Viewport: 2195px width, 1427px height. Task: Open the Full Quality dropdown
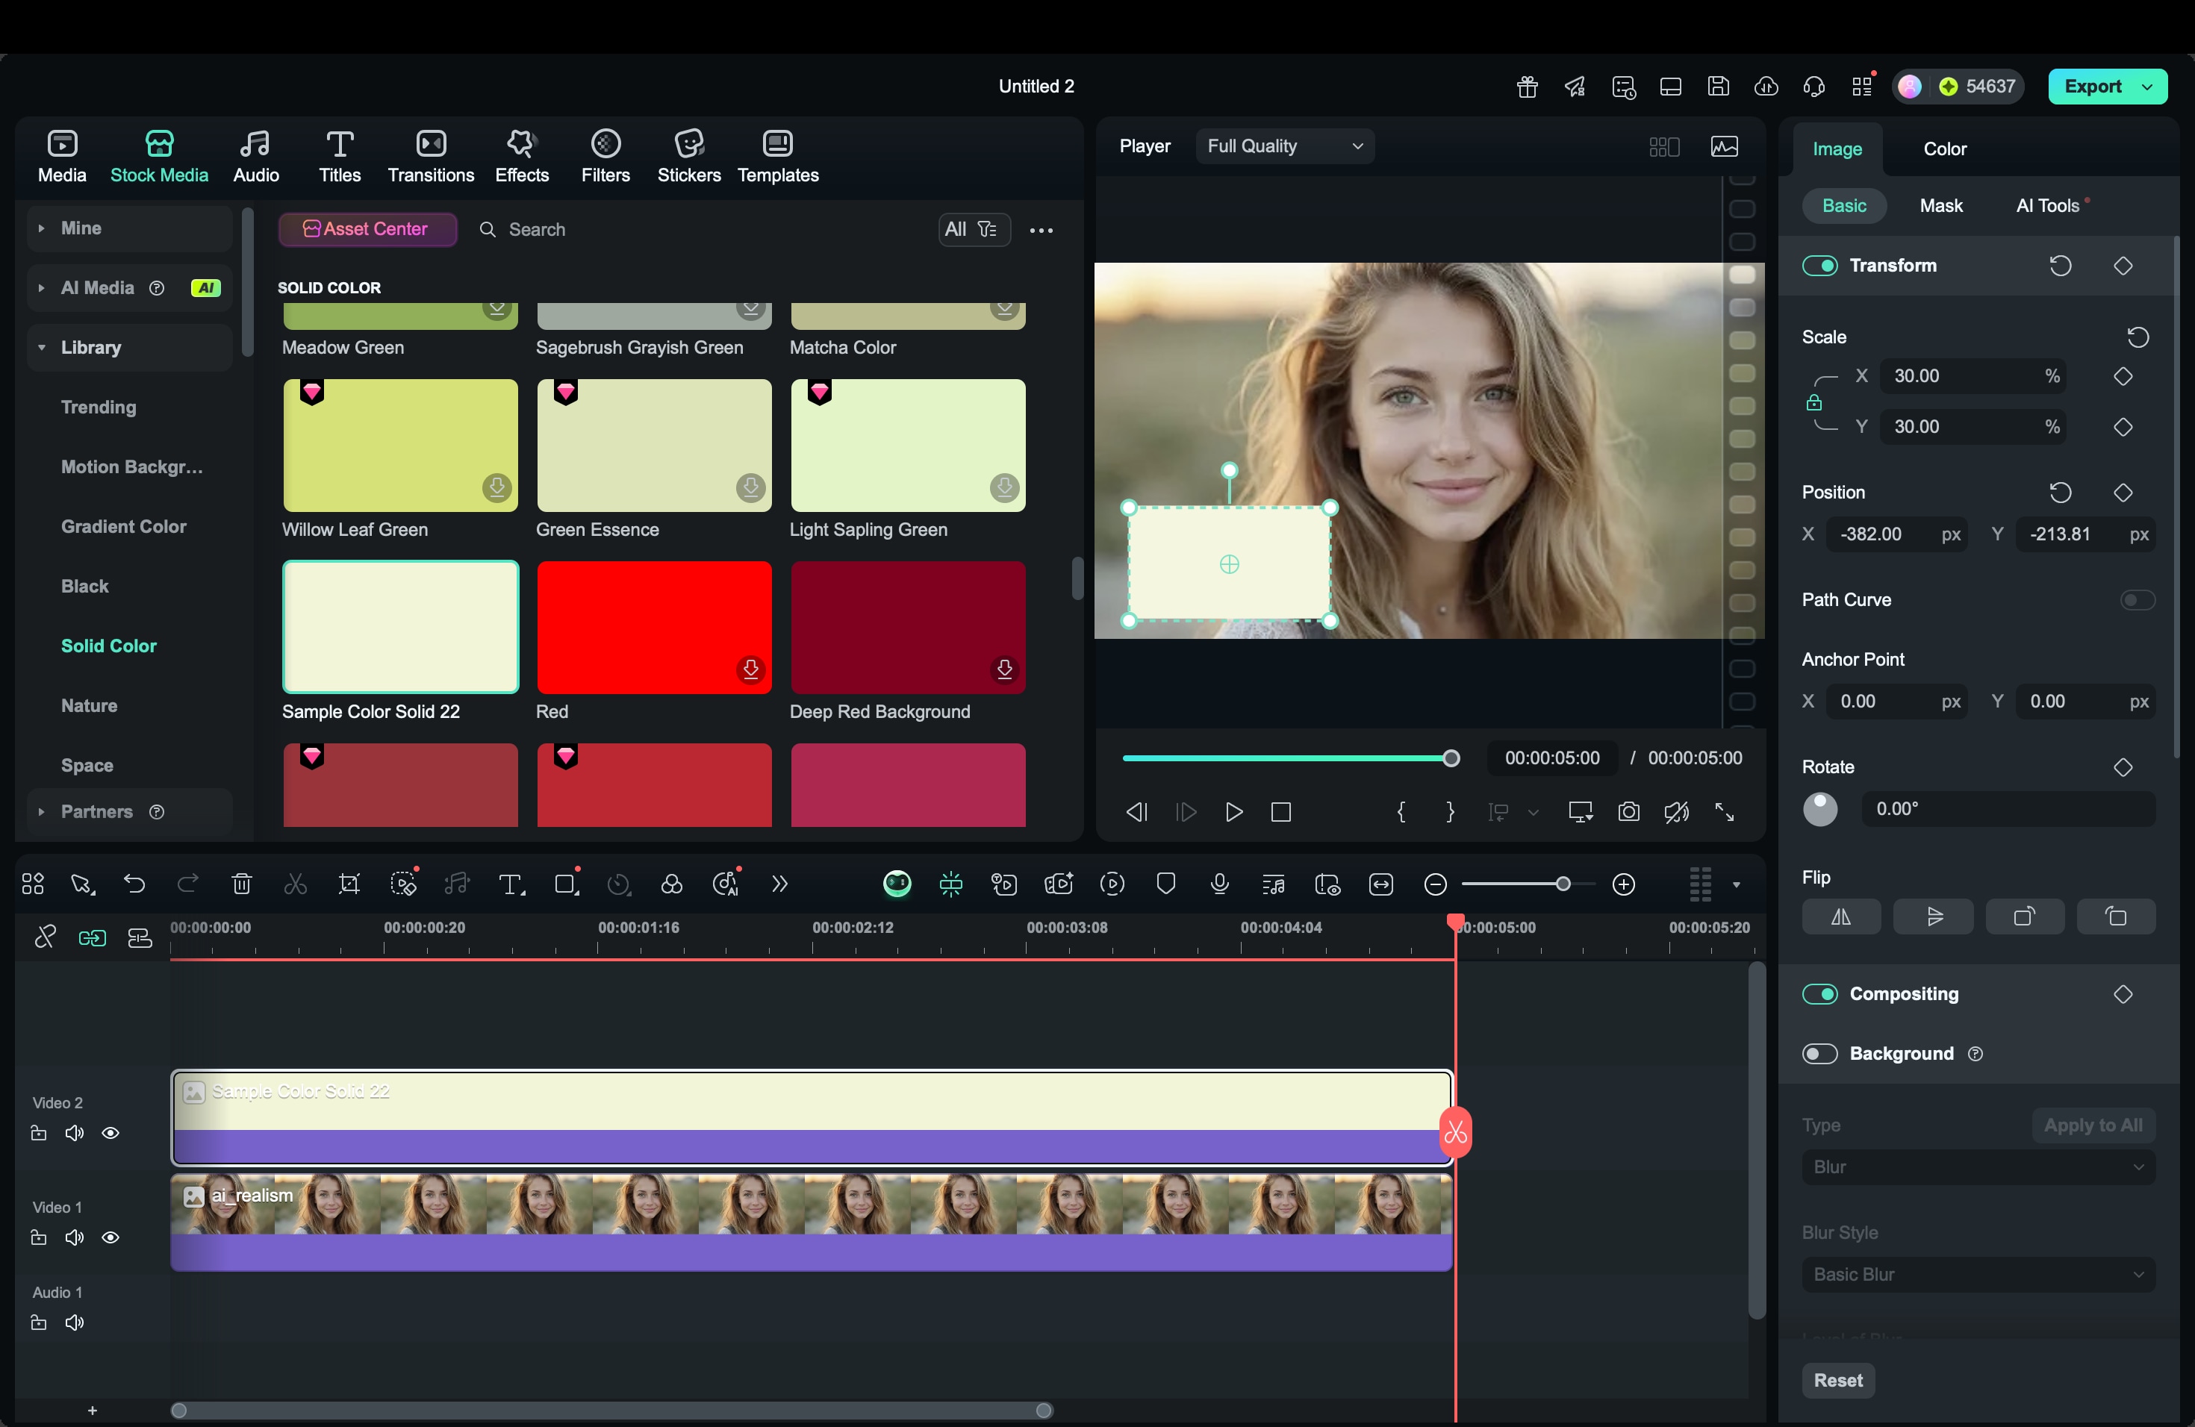[x=1284, y=146]
